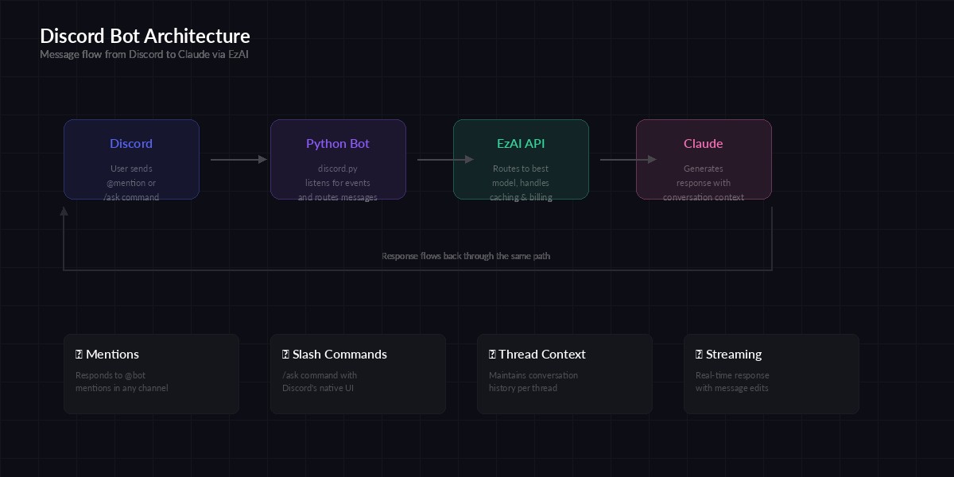Screen dimensions: 954x477
Task: Click the response feedback path label
Action: point(467,256)
